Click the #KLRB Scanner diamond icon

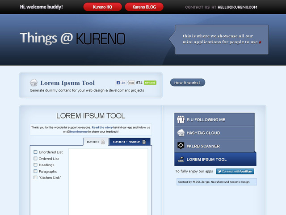tap(181, 146)
